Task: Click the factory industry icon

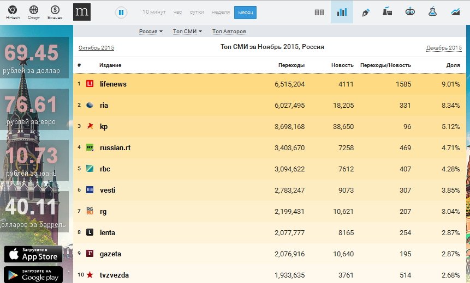Action: [x=387, y=11]
